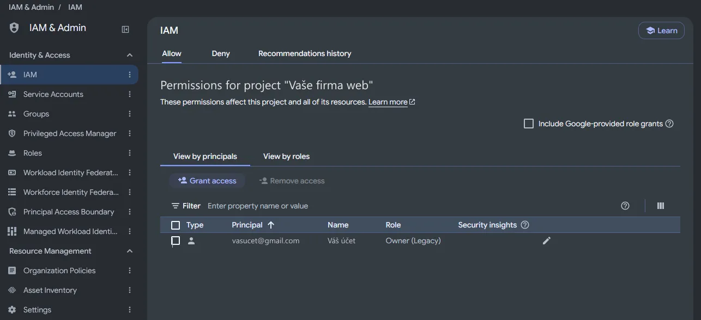Open the three-dot menu for Groups

(130, 114)
